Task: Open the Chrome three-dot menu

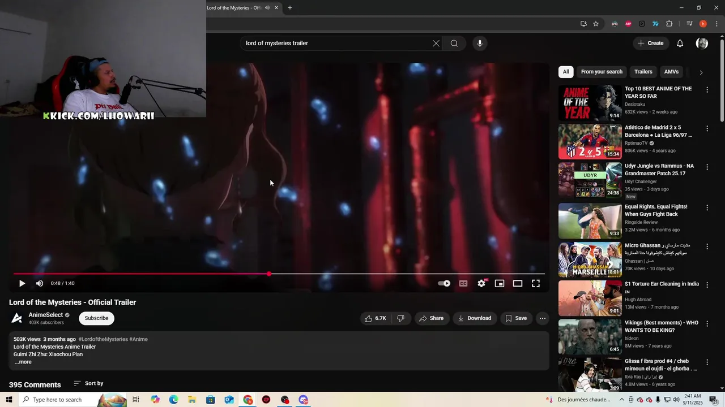Action: pos(717,24)
